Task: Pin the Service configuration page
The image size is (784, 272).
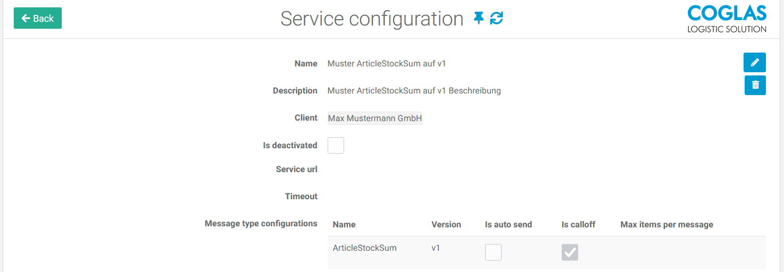Action: 479,18
